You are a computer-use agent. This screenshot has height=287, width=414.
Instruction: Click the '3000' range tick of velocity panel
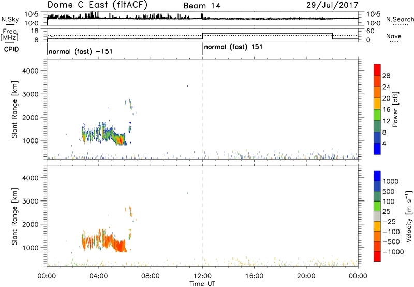click(31, 201)
